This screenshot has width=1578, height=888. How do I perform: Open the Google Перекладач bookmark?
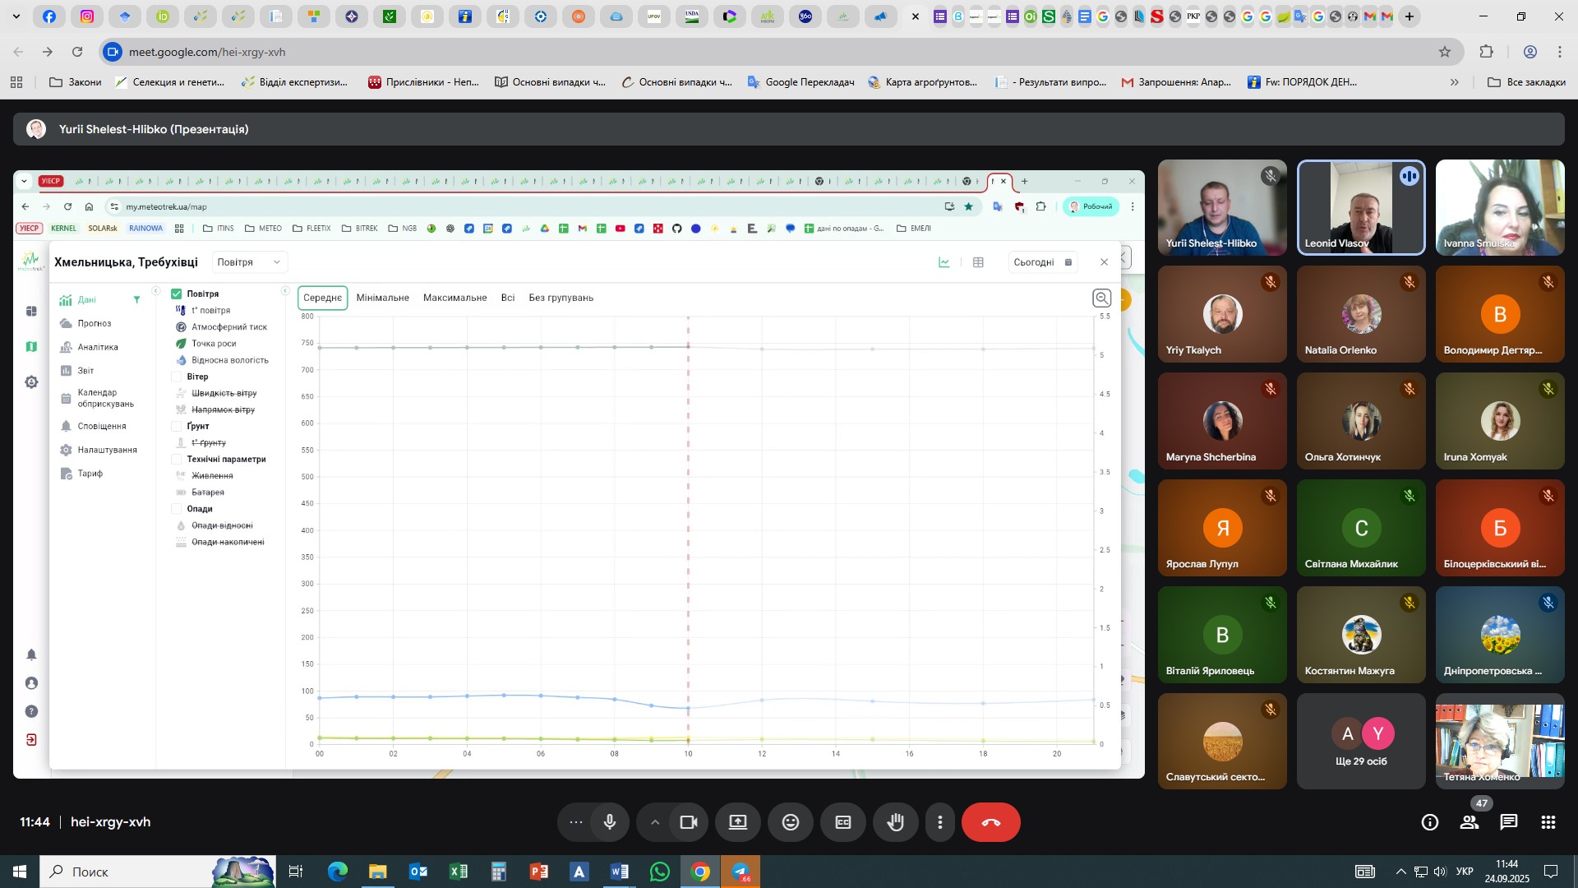click(801, 82)
